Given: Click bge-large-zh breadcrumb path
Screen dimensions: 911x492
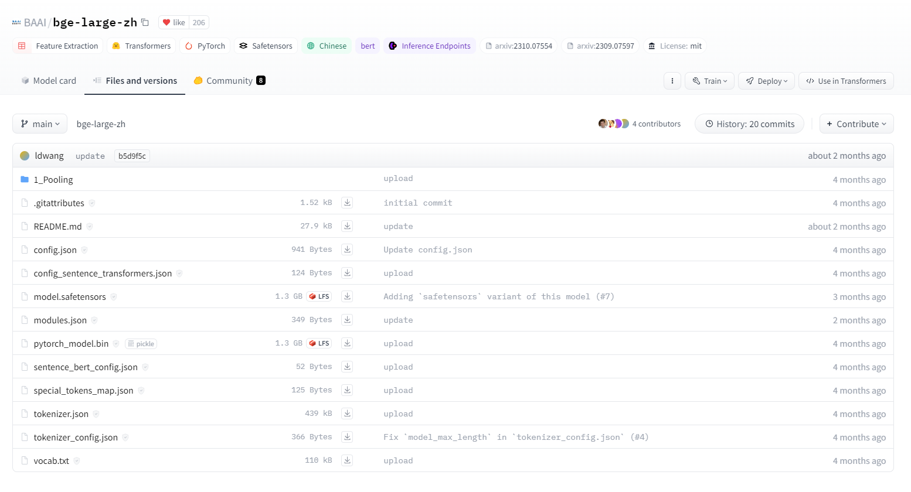Looking at the screenshot, I should (101, 124).
